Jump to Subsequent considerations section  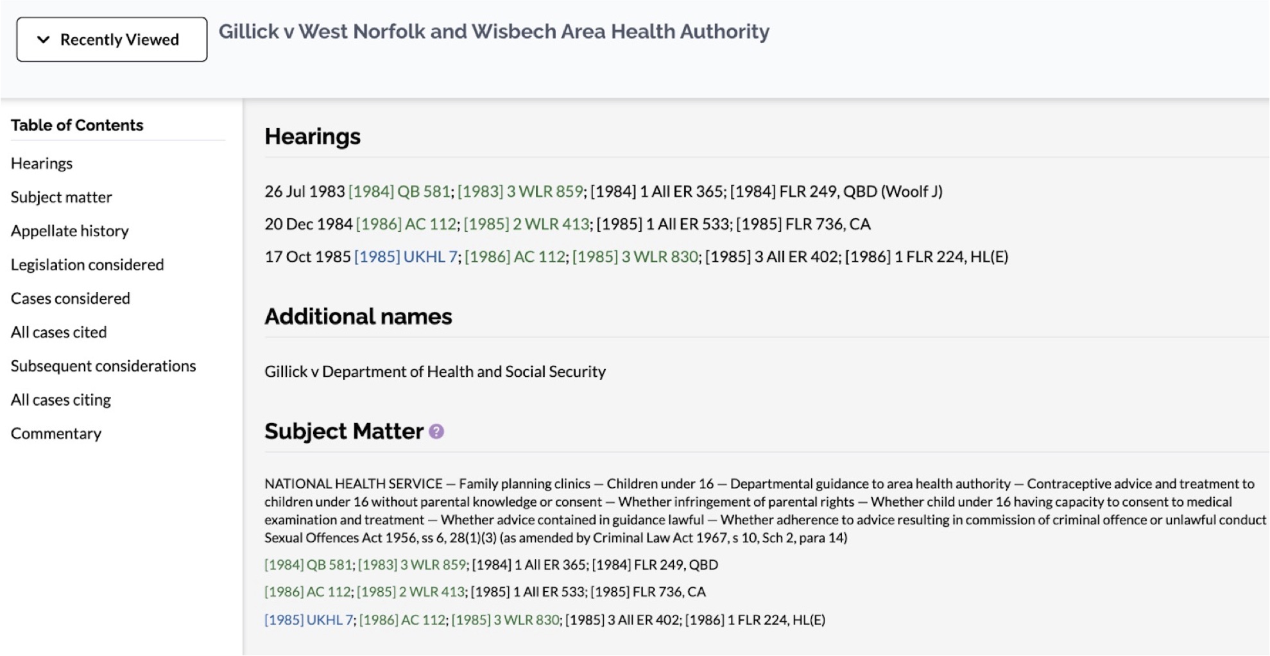click(103, 366)
